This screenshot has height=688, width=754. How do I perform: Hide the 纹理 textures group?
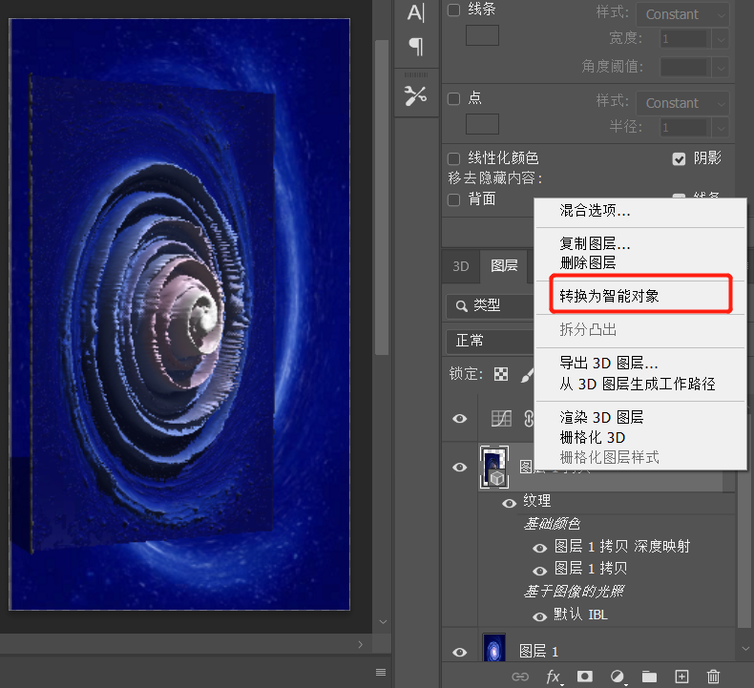point(510,503)
